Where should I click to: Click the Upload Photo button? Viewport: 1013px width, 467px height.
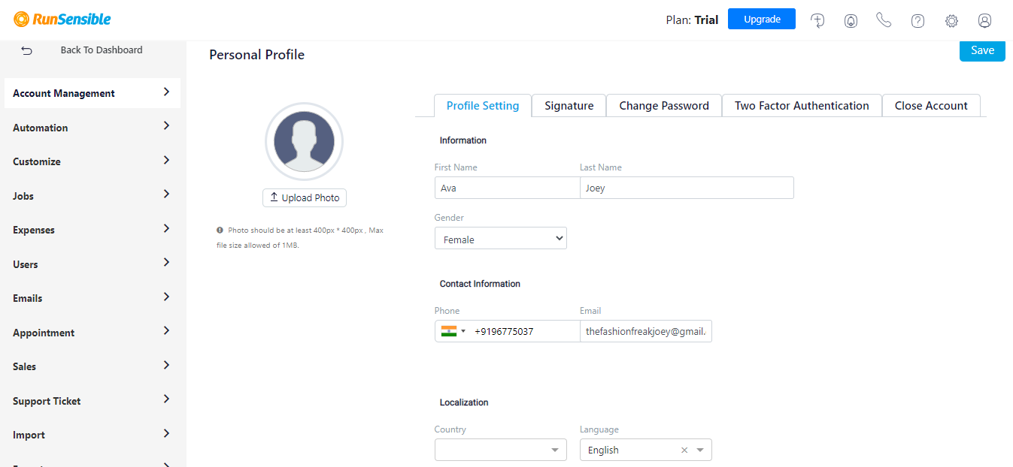coord(305,197)
